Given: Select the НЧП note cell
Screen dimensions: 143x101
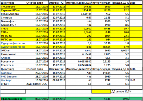Looking at the screenshot, I should click(136, 80).
